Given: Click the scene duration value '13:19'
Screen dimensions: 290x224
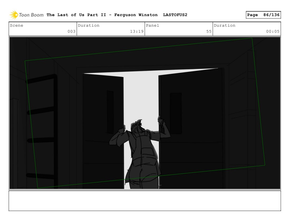Looking at the screenshot, I should (x=137, y=31).
